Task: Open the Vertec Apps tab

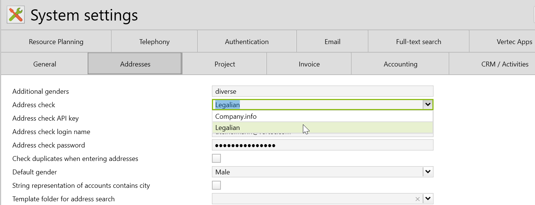Action: point(514,41)
